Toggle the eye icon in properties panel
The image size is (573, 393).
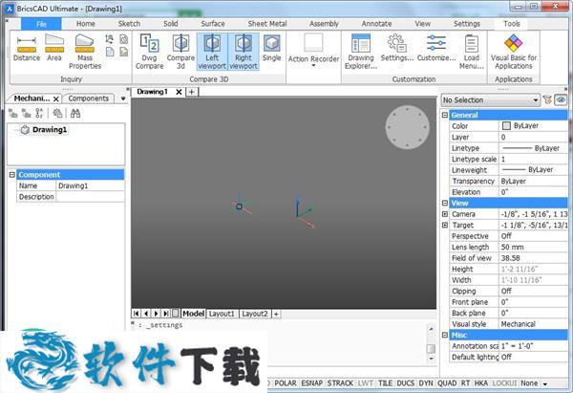[561, 99]
